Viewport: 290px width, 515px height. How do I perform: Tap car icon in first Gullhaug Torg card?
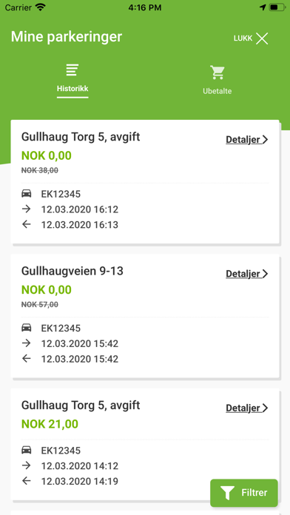click(27, 194)
